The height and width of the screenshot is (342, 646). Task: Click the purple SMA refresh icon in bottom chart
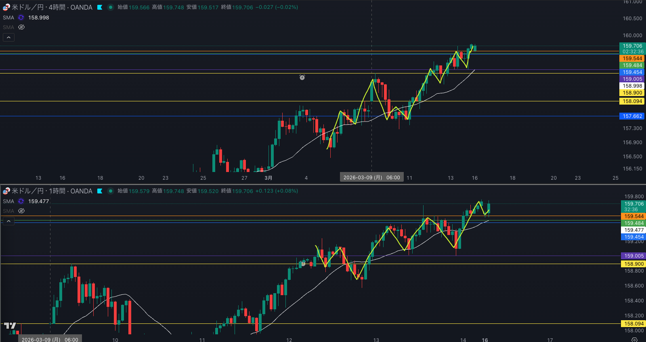(21, 201)
